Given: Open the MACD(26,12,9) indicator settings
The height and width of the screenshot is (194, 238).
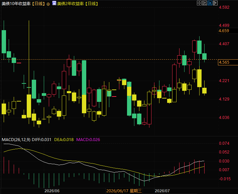Looking at the screenshot, I should [16, 139].
